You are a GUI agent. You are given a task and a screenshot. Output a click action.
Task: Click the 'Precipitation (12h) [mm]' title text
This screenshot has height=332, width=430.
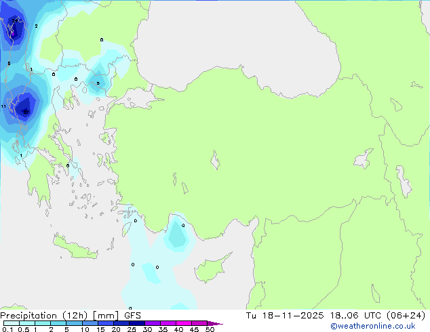(x=59, y=316)
